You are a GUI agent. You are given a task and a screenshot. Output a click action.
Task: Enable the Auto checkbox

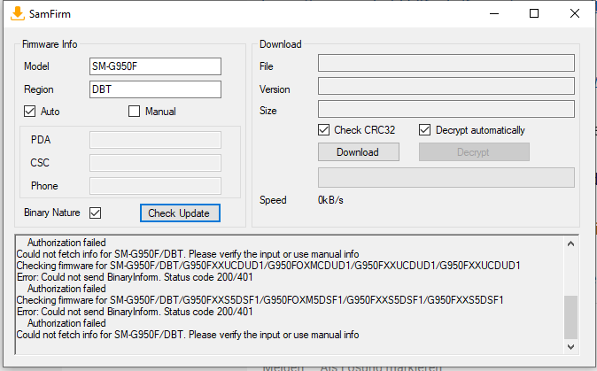click(30, 111)
